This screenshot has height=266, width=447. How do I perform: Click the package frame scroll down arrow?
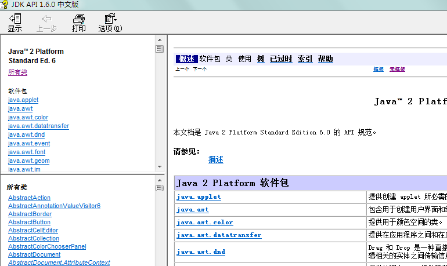pos(160,167)
